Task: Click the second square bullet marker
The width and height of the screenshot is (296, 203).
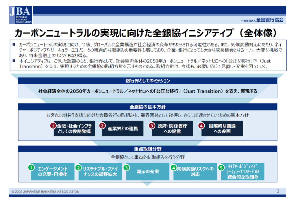Action: point(14,61)
